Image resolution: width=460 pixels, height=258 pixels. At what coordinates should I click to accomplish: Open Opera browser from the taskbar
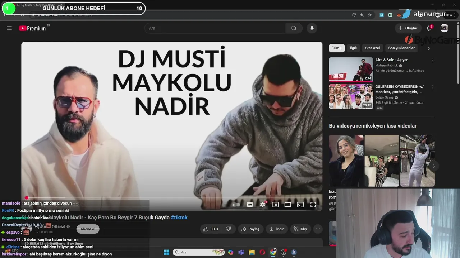(x=262, y=252)
